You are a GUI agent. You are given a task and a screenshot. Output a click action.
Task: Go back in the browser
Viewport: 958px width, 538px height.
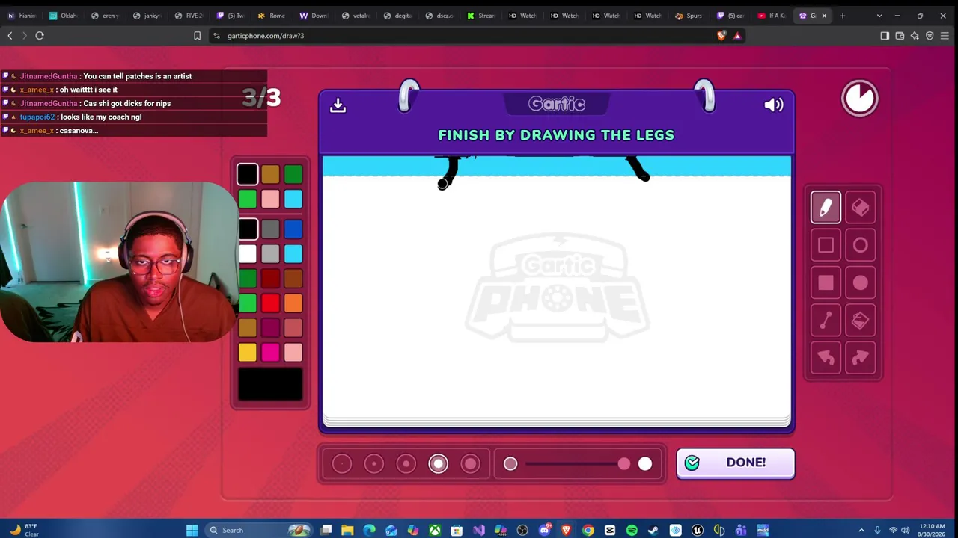coord(10,35)
